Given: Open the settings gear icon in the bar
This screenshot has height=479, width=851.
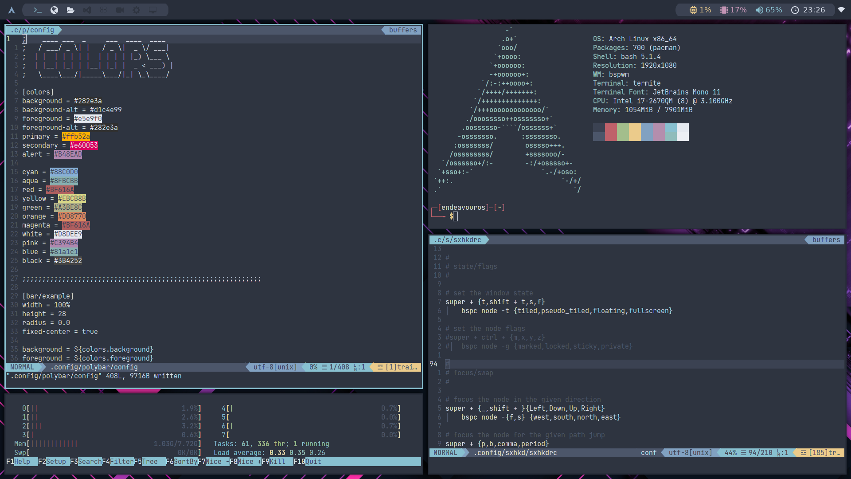Looking at the screenshot, I should pos(137,10).
